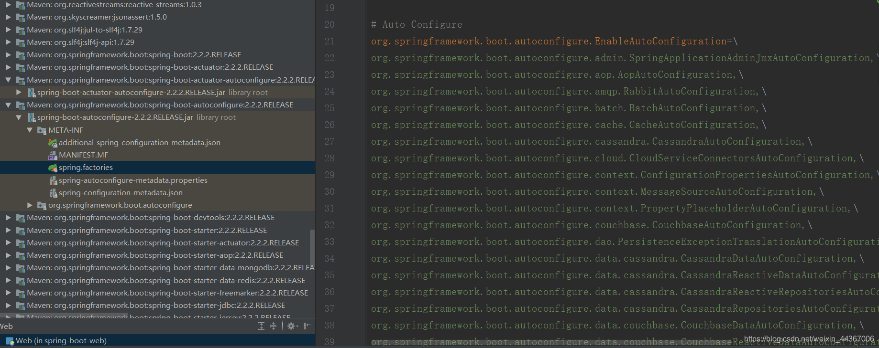Click line number 28 in the gutter
The width and height of the screenshot is (879, 348).
tap(330, 158)
